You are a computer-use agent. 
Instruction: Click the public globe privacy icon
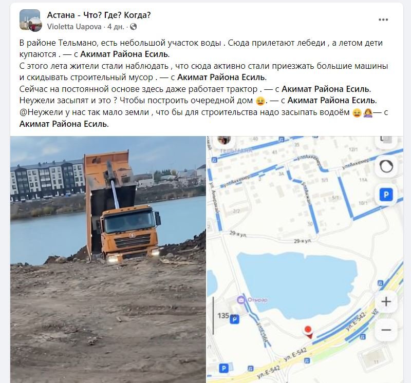click(133, 27)
